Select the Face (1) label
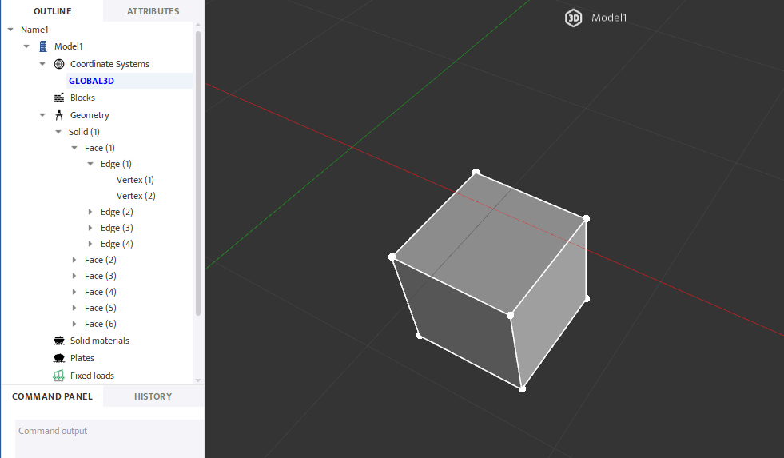Screen dimensions: 784x458 point(100,148)
